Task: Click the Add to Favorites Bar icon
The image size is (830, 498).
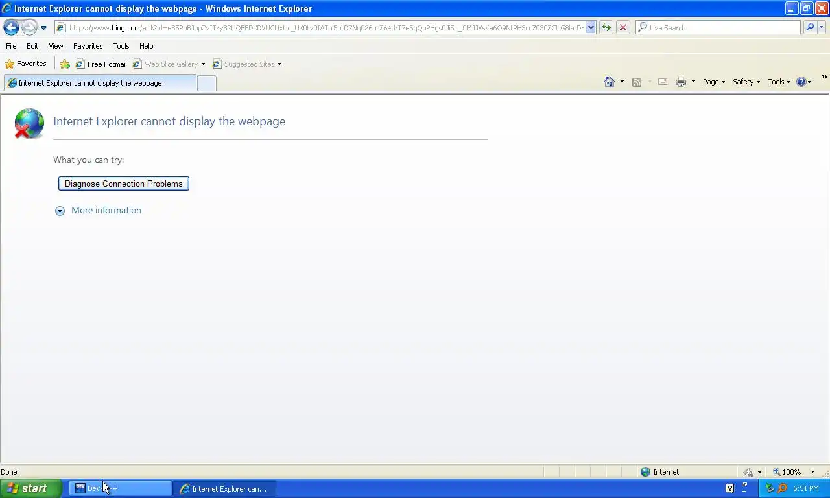Action: tap(65, 64)
